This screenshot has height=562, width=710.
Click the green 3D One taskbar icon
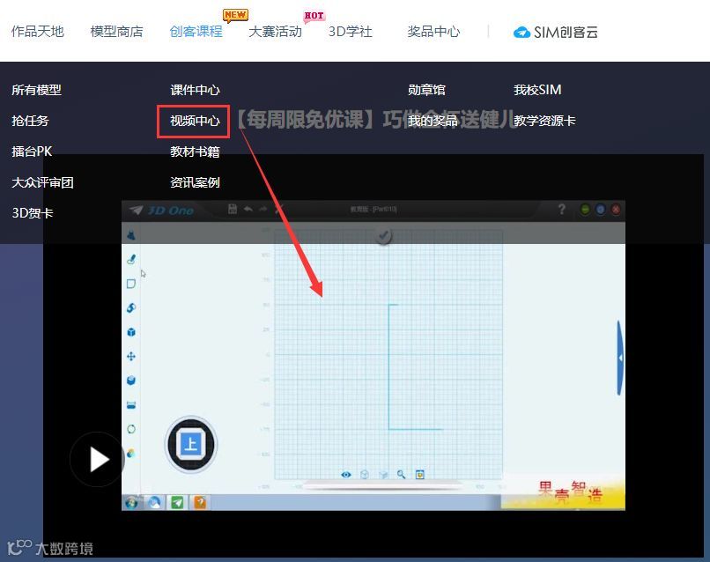click(x=177, y=503)
